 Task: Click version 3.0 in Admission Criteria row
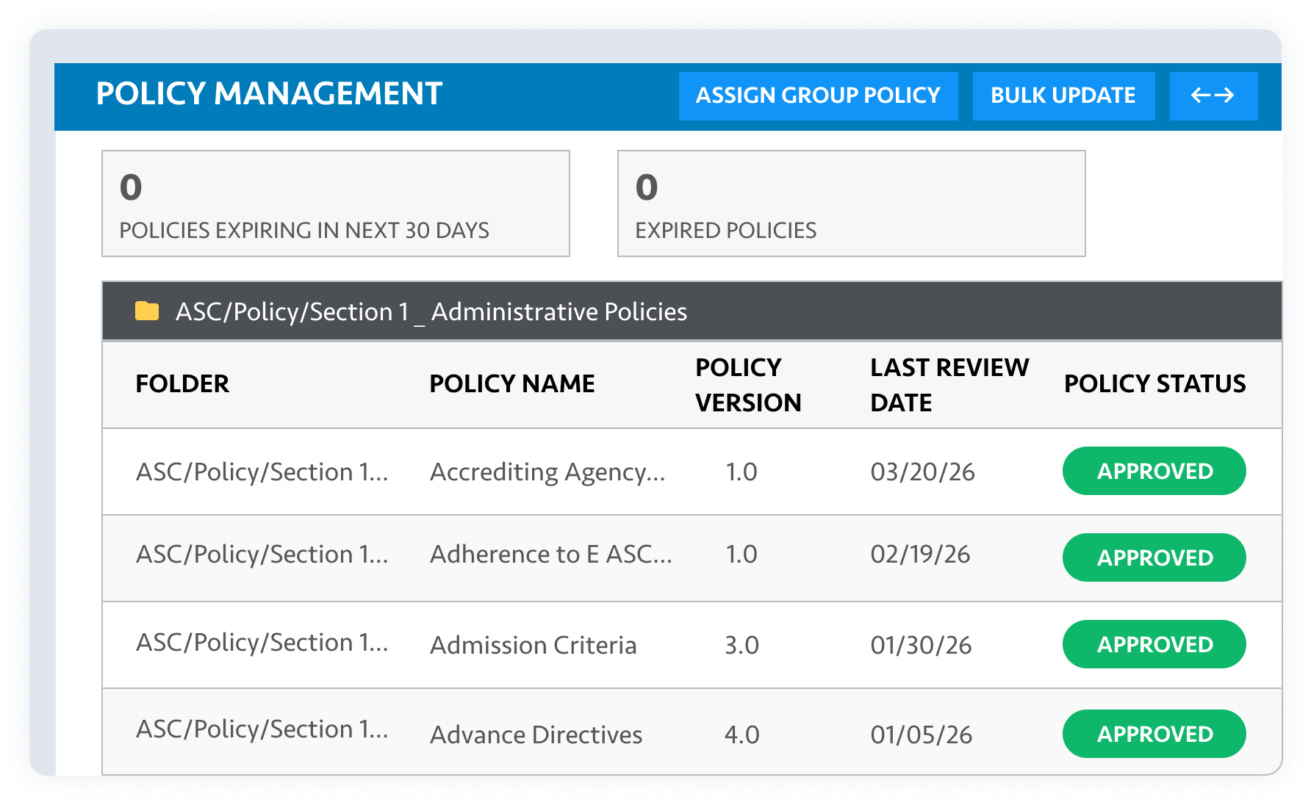(x=742, y=645)
